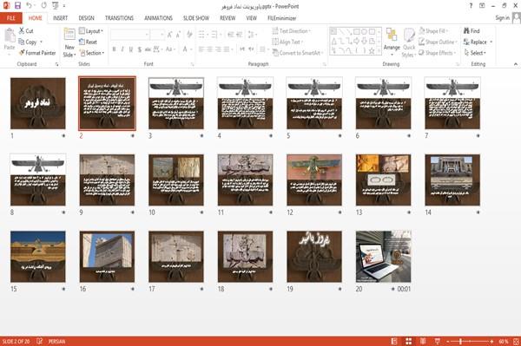This screenshot has width=521, height=346.
Task: Click Normal view icon in status bar
Action: click(x=394, y=341)
